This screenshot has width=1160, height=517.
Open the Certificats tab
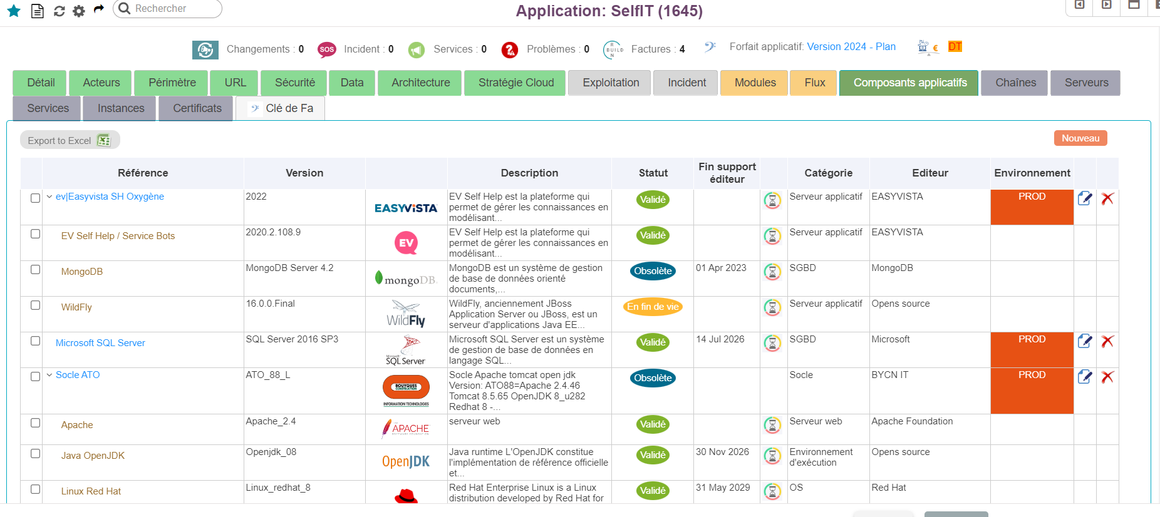click(197, 108)
